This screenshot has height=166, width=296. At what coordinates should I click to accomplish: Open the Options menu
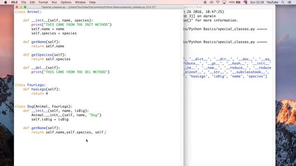66,2
